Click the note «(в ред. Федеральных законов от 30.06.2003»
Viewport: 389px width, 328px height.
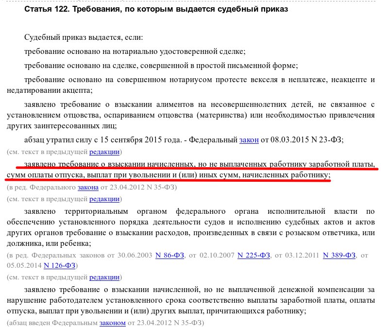(x=187, y=260)
